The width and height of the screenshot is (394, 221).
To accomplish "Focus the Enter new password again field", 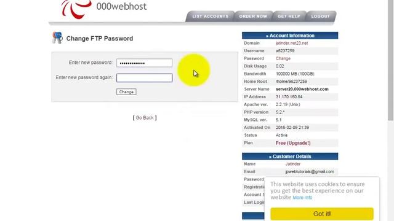I will 144,78.
